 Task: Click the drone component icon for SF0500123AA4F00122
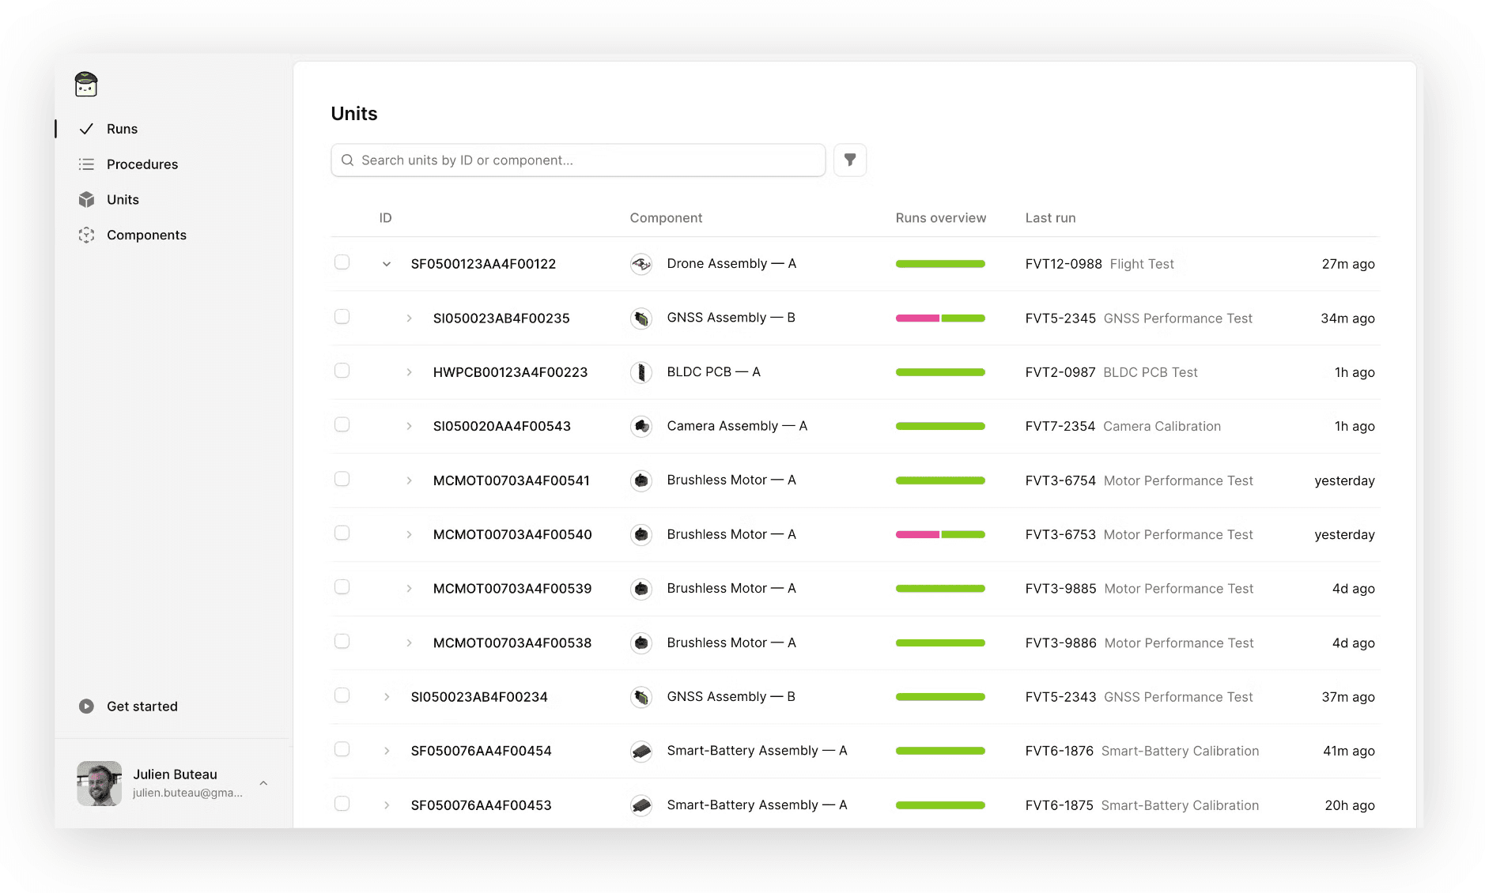tap(641, 263)
